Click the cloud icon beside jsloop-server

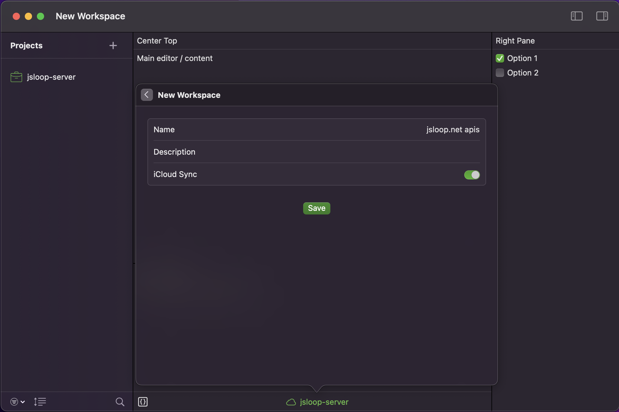coord(291,402)
